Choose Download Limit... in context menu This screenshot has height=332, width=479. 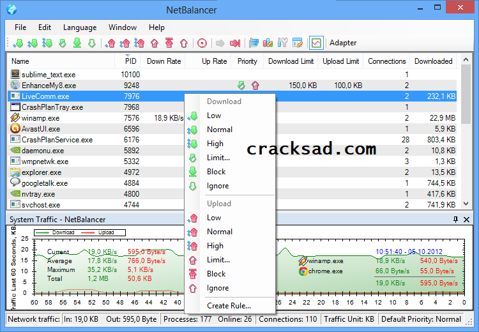(230, 158)
